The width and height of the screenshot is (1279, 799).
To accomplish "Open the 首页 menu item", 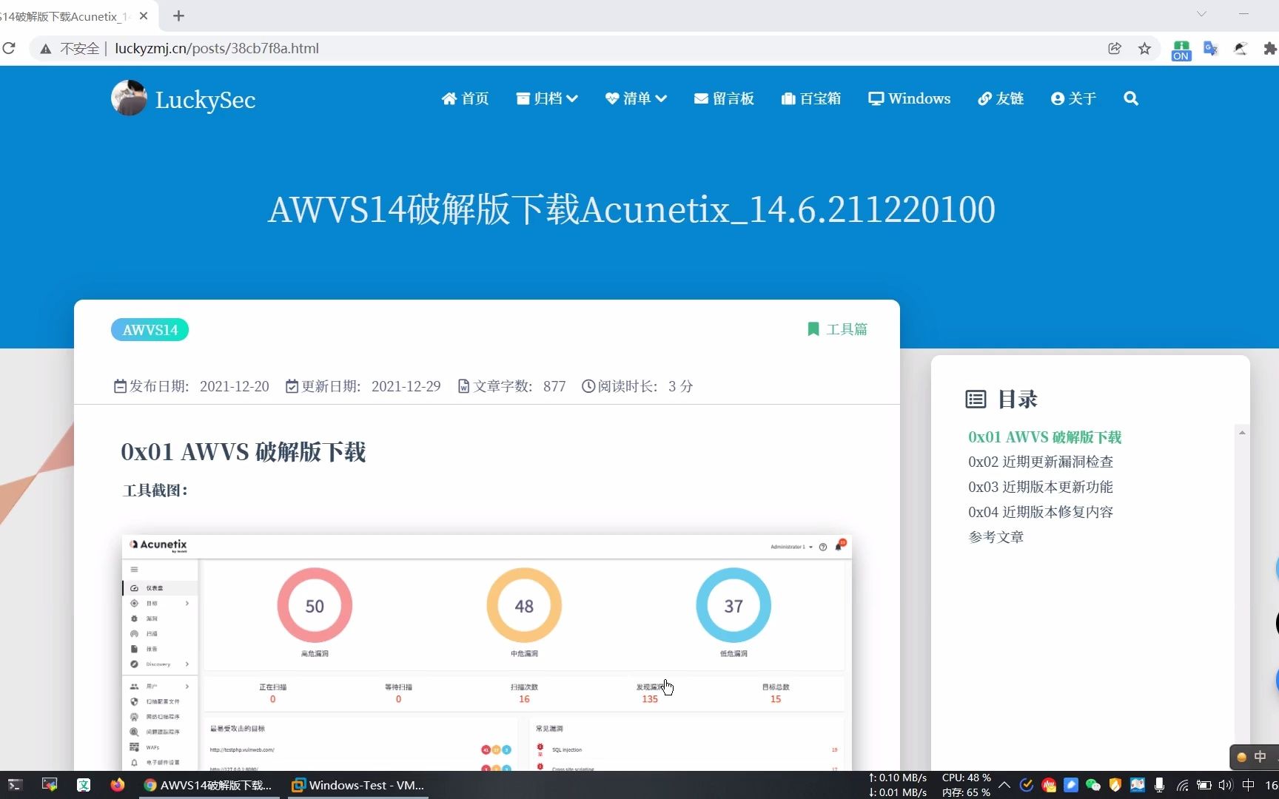I will click(465, 98).
